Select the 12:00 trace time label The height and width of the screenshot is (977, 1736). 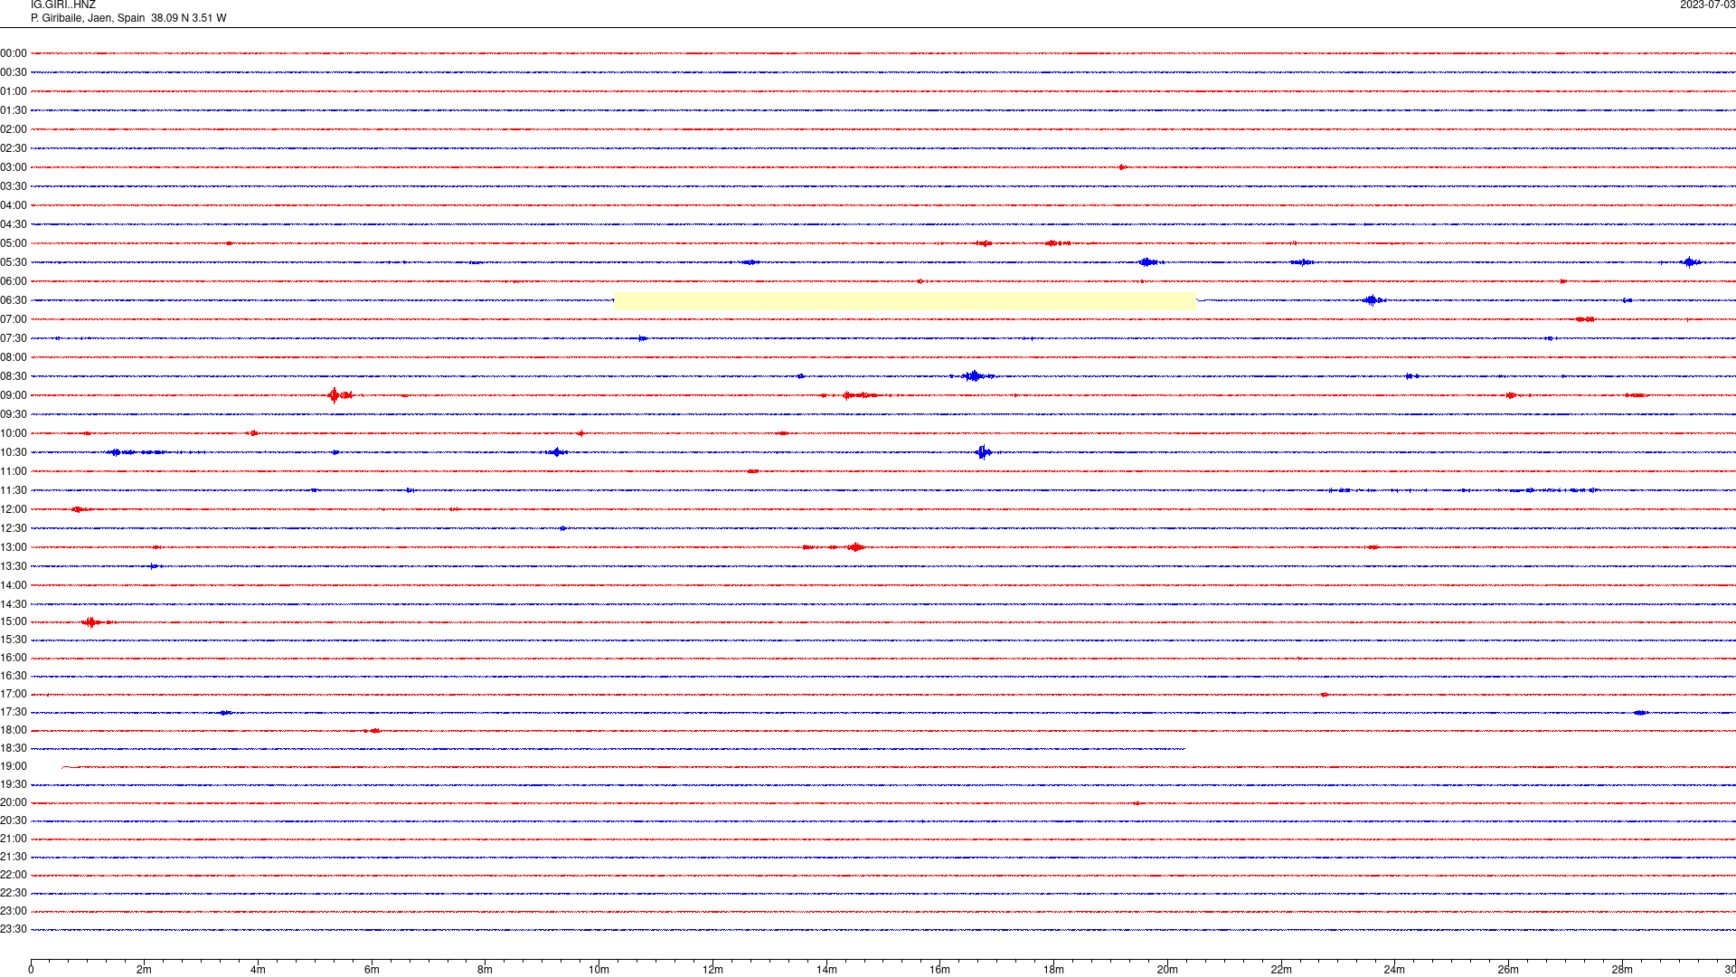pos(14,509)
